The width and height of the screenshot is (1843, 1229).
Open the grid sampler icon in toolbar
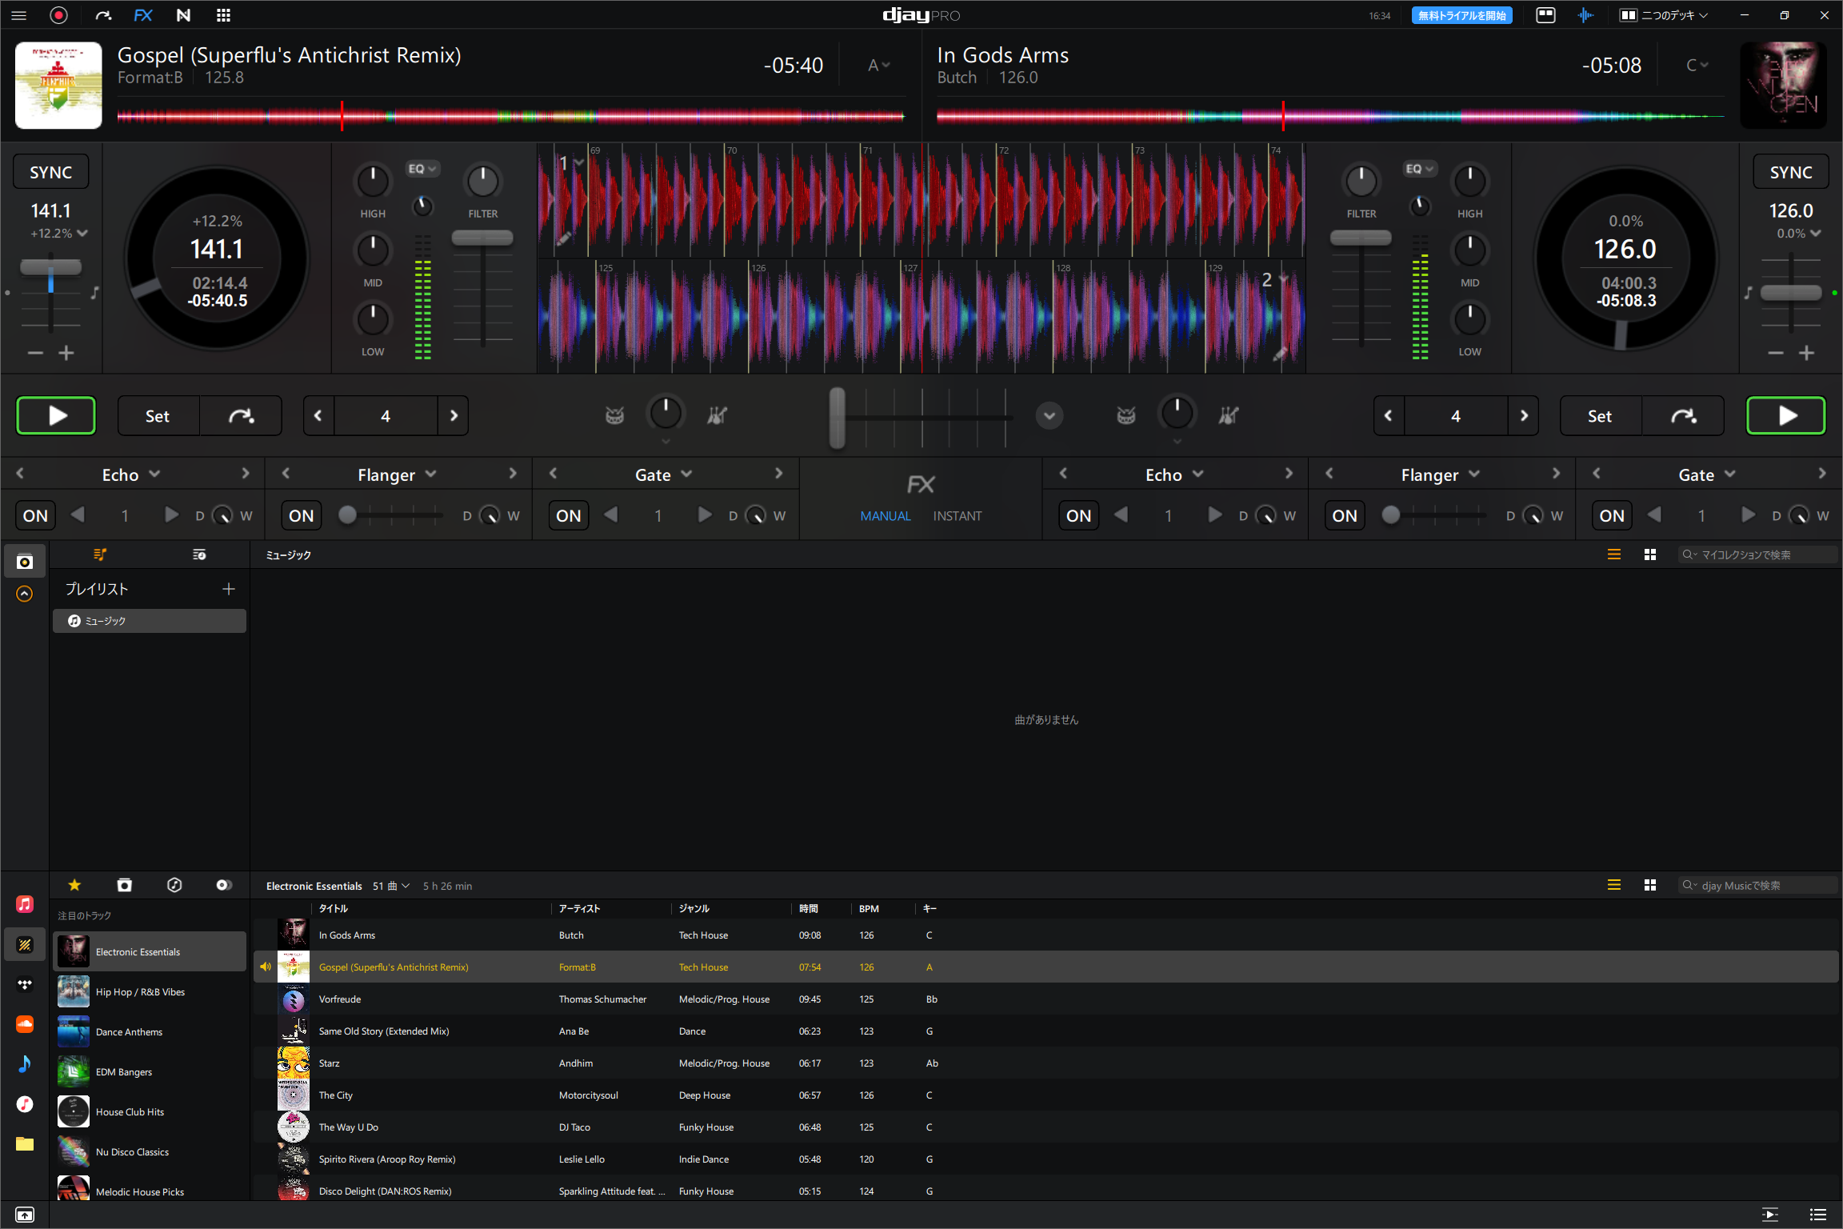(224, 15)
